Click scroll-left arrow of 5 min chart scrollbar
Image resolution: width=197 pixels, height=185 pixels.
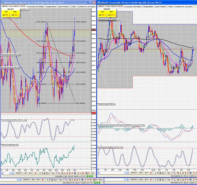pyautogui.click(x=2, y=173)
